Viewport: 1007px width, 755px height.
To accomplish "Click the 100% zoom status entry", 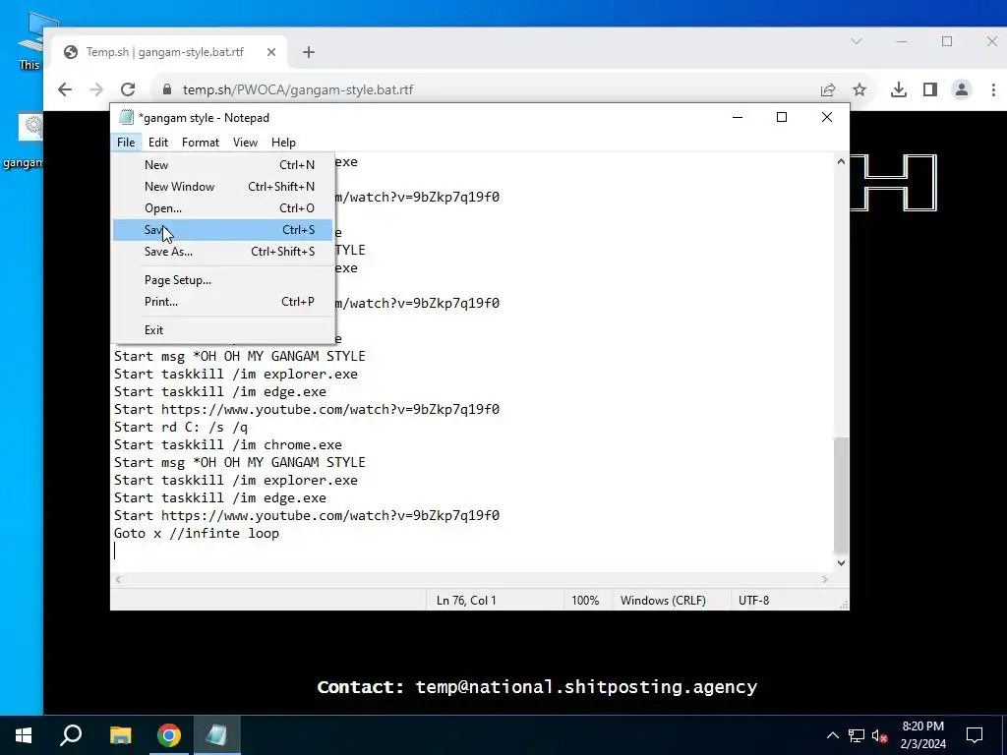I will tap(585, 601).
